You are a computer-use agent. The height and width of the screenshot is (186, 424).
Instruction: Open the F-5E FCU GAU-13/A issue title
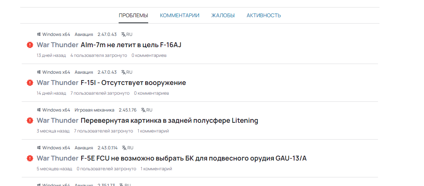click(193, 158)
